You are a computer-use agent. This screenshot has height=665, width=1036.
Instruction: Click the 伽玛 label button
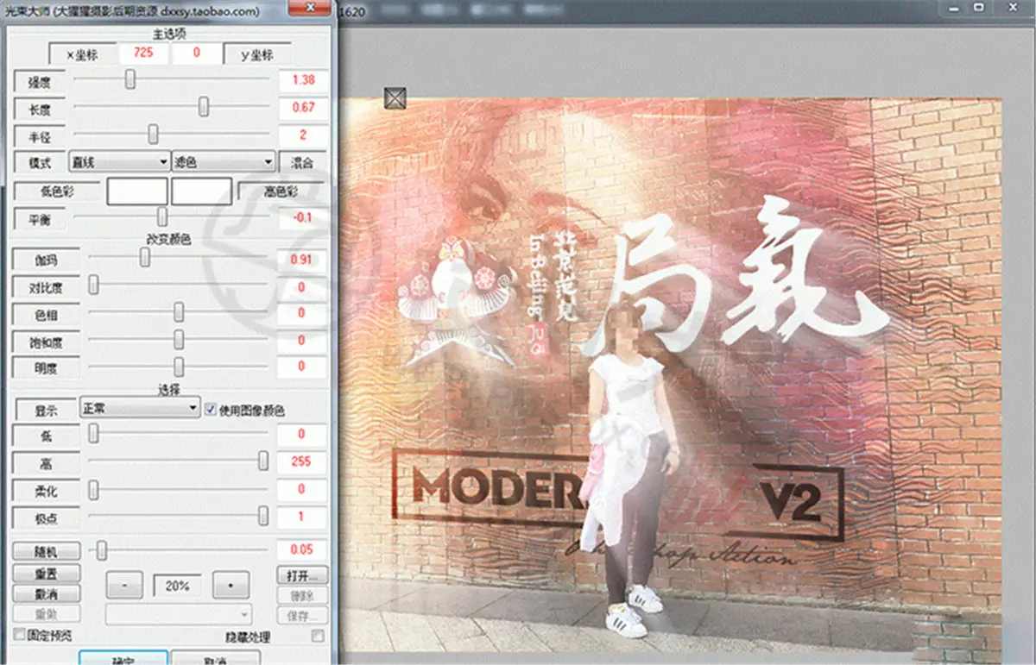pos(47,260)
